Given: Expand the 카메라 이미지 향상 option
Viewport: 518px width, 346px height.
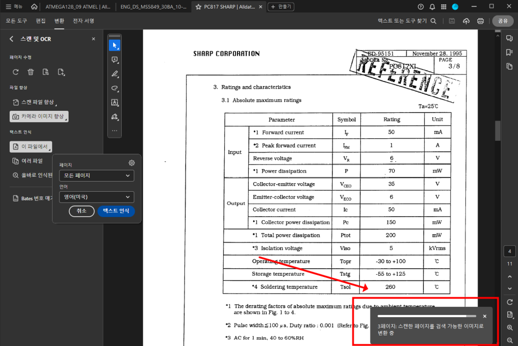Looking at the screenshot, I should pyautogui.click(x=39, y=116).
